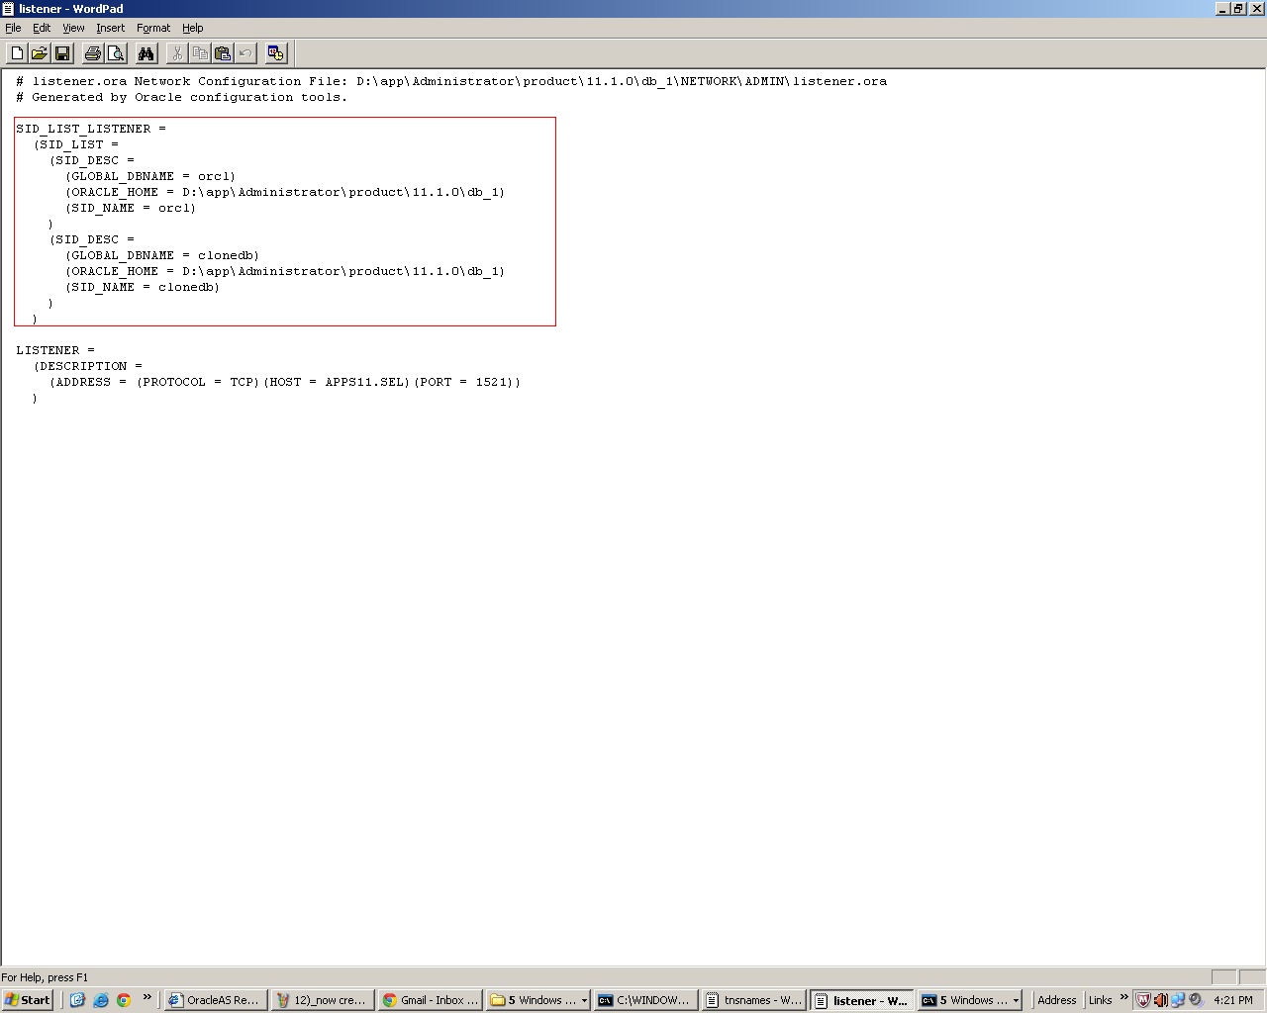Paste from the clipboard

click(x=223, y=52)
